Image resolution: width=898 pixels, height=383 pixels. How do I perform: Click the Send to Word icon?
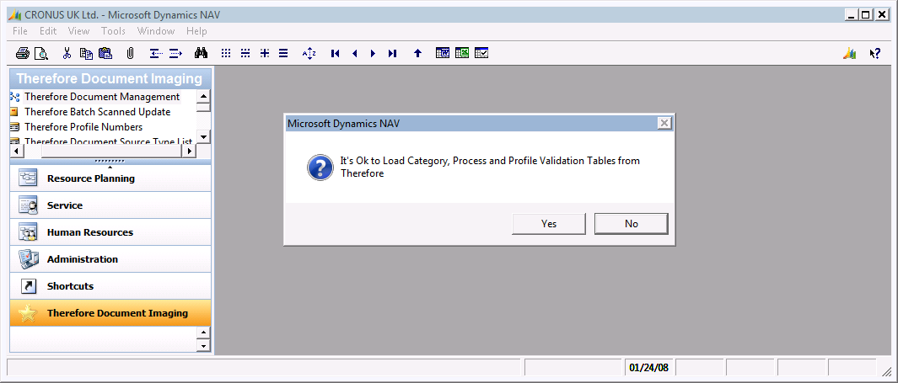(443, 53)
